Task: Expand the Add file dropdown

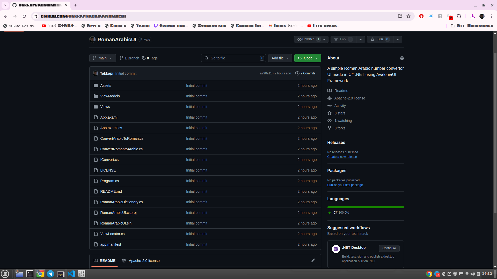Action: (280, 58)
